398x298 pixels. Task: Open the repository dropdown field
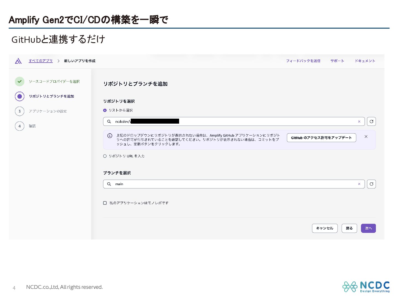[x=234, y=121]
